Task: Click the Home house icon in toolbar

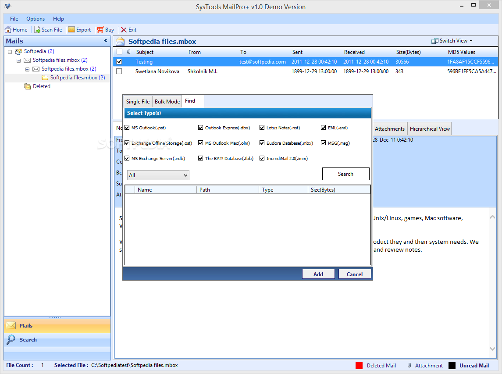Action: coord(8,30)
